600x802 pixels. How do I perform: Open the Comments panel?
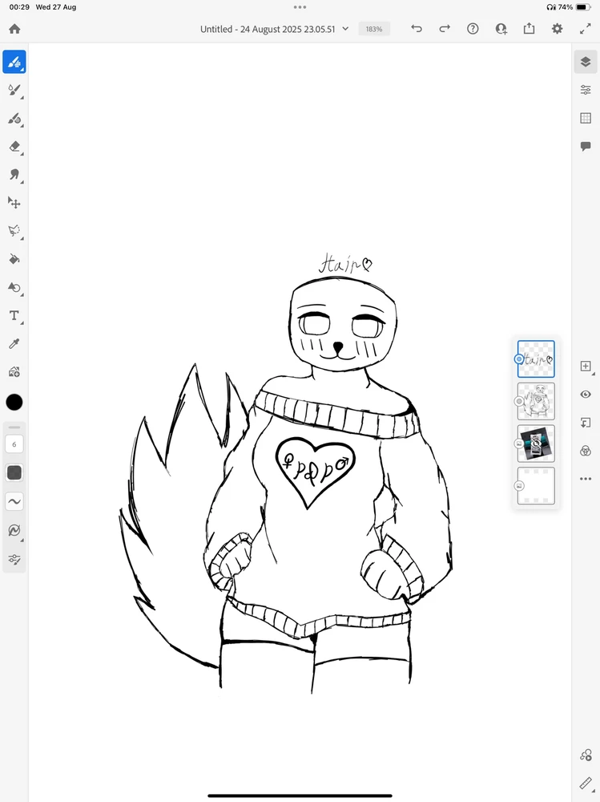pyautogui.click(x=586, y=146)
